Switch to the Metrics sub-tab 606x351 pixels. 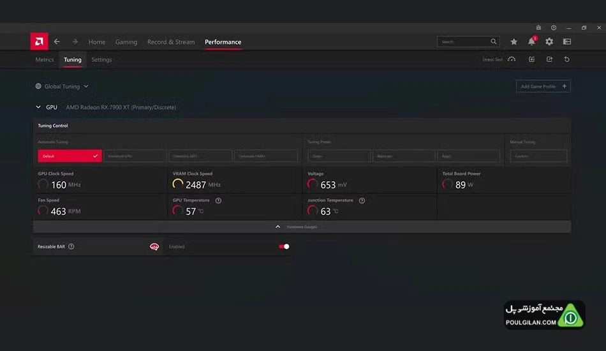point(45,59)
